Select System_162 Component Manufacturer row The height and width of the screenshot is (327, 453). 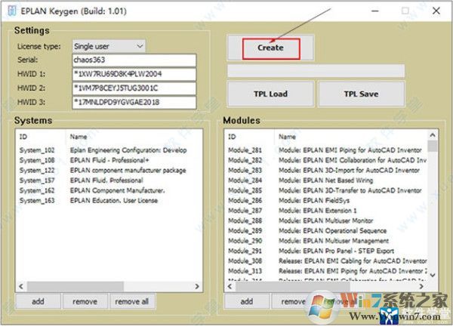pos(109,190)
